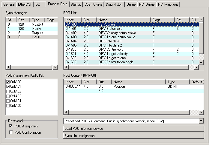Select DRV Torque actual value row
This screenshot has height=145, width=209.
132,37
